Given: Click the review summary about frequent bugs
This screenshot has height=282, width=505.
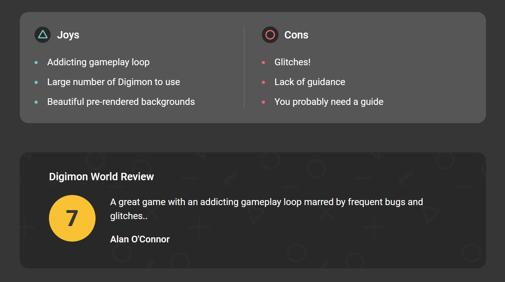Looking at the screenshot, I should tap(266, 209).
